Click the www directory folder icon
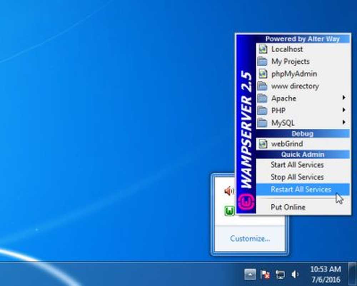The height and width of the screenshot is (286, 357). [x=262, y=86]
